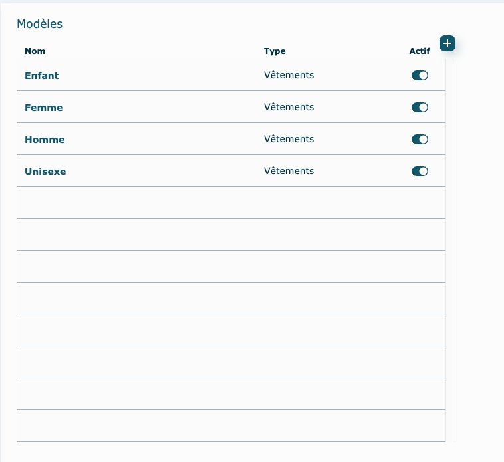504x462 pixels.
Task: Click the Modèles section title
Action: pyautogui.click(x=39, y=24)
